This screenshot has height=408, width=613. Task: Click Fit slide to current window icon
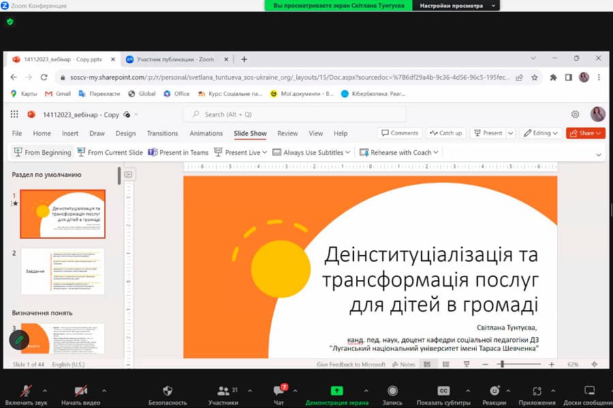(x=594, y=364)
